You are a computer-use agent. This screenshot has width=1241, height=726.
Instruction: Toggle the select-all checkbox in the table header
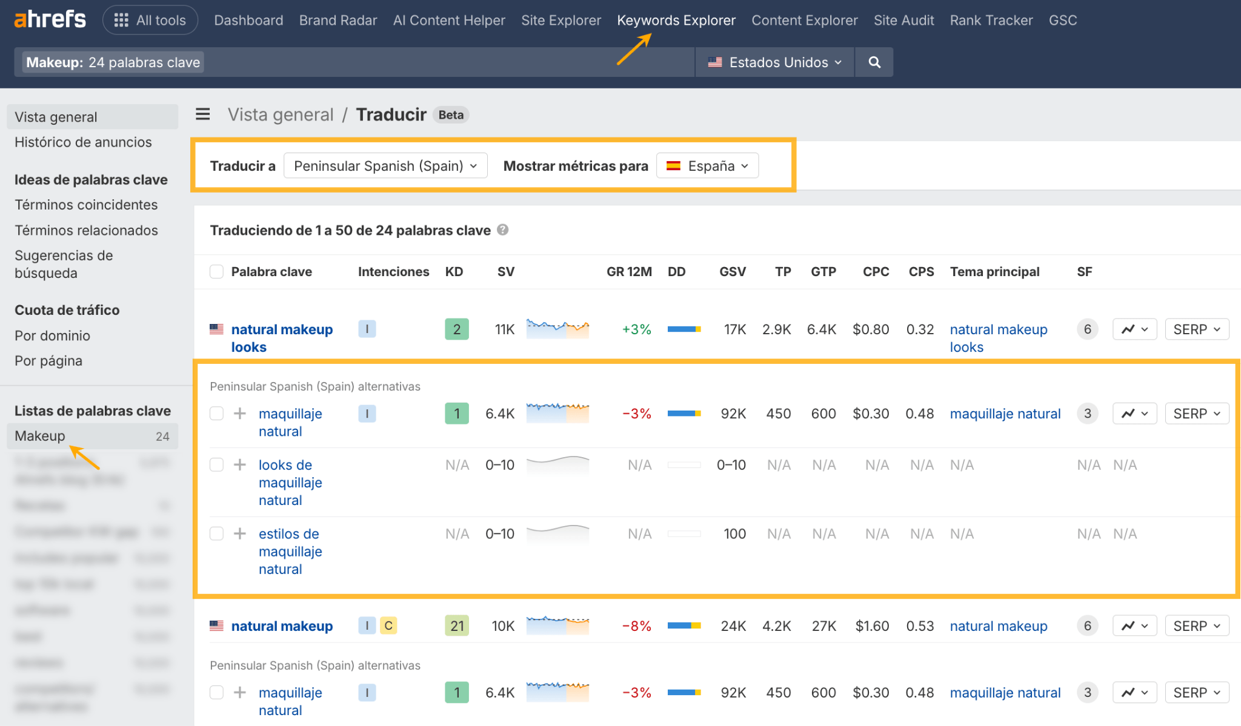216,271
